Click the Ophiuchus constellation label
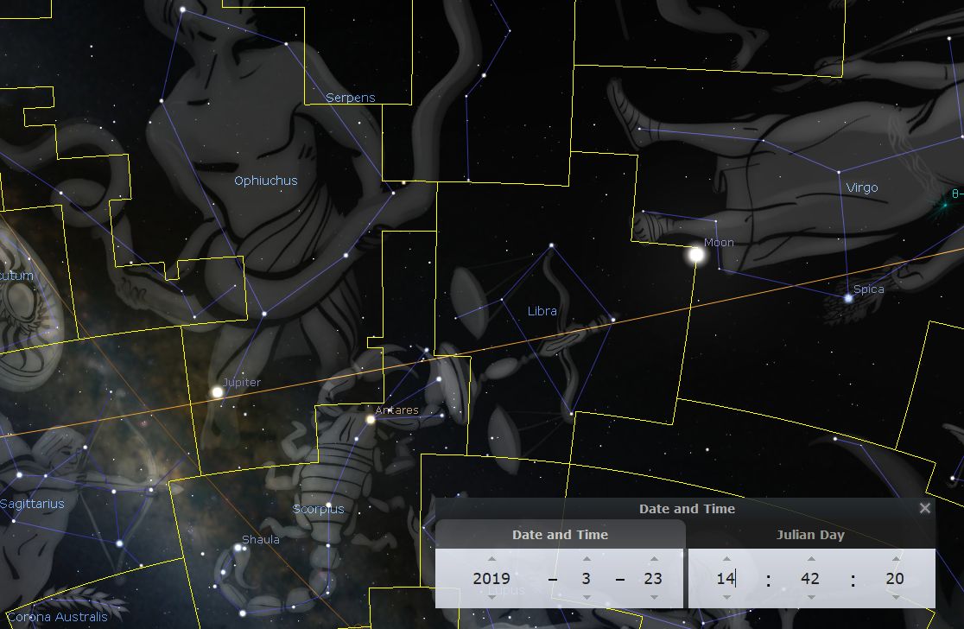 (265, 181)
